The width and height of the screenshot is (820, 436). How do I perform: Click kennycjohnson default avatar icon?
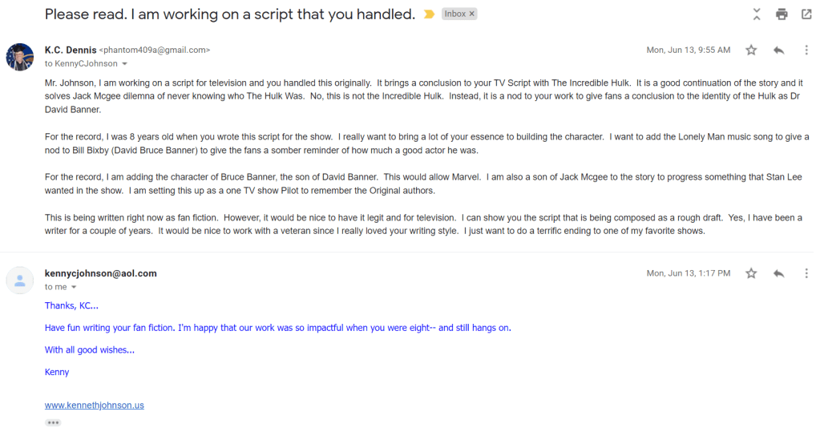[x=20, y=280]
